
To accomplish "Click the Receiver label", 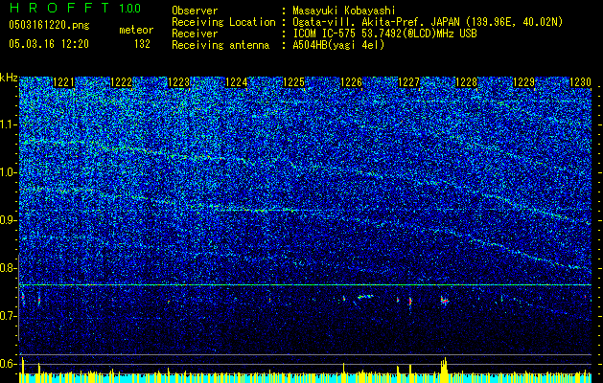I will click(195, 34).
